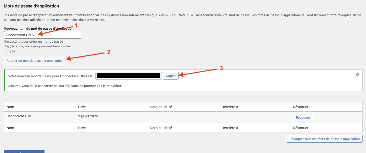Click the Copier button beside the password
This screenshot has width=366, height=153.
click(x=171, y=76)
